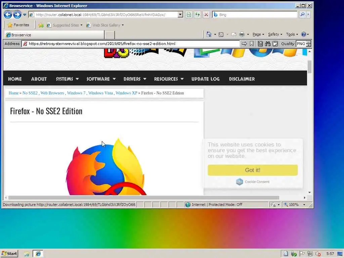This screenshot has width=344, height=258.
Task: Click the vertical scrollbar thumb
Action: 309,67
